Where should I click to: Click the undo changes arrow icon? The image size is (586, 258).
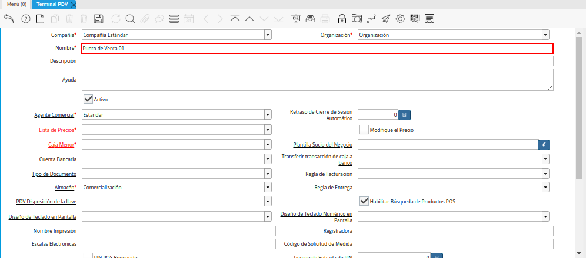pos(9,19)
